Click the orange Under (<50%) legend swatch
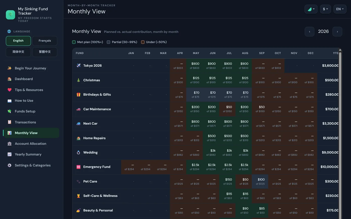 coord(143,42)
